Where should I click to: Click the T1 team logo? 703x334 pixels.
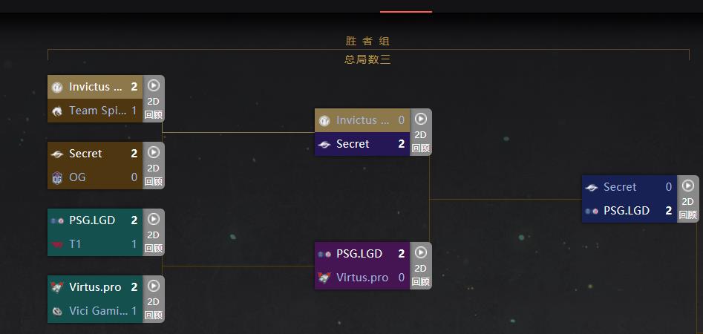(x=57, y=244)
